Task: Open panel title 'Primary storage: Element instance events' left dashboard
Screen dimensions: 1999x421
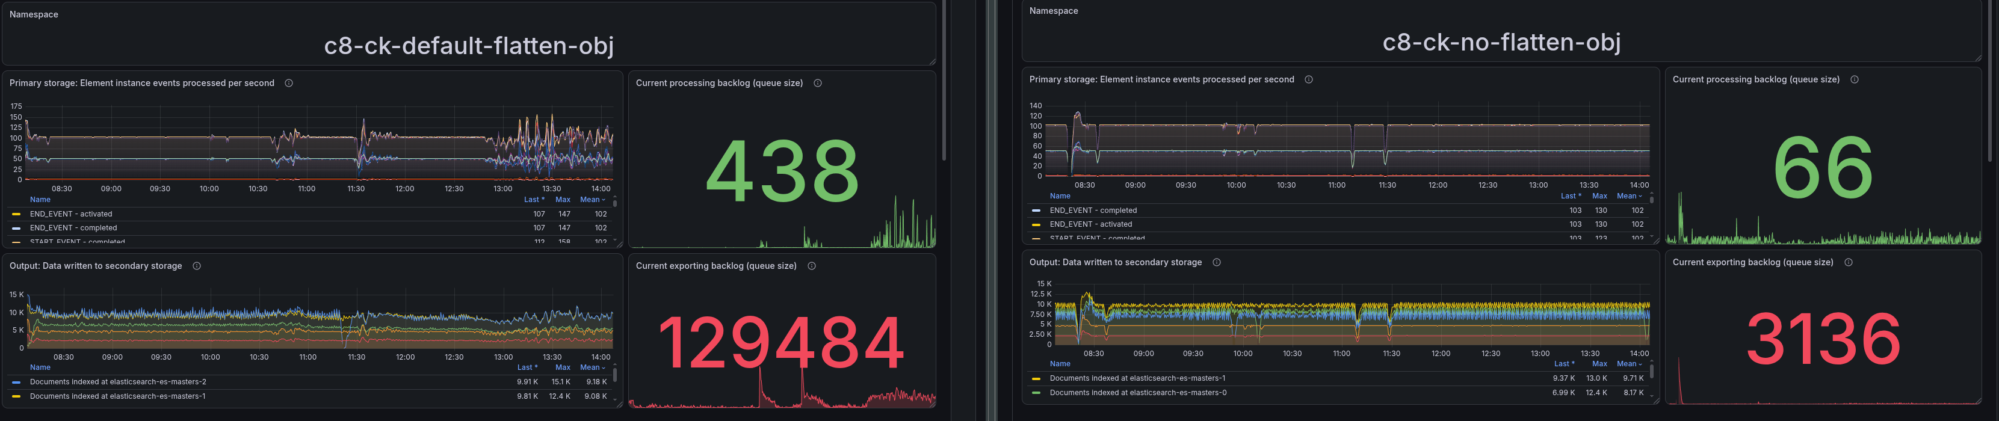Action: click(x=141, y=83)
